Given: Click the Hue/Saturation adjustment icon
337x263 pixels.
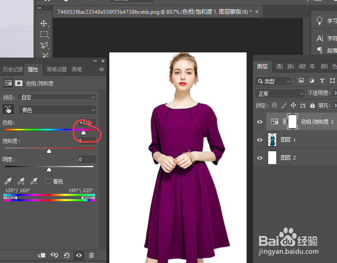Looking at the screenshot, I should tap(8, 83).
